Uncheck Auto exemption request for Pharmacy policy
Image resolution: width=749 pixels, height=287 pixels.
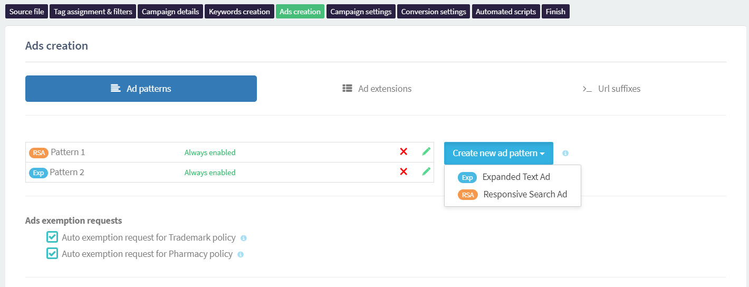[52, 253]
